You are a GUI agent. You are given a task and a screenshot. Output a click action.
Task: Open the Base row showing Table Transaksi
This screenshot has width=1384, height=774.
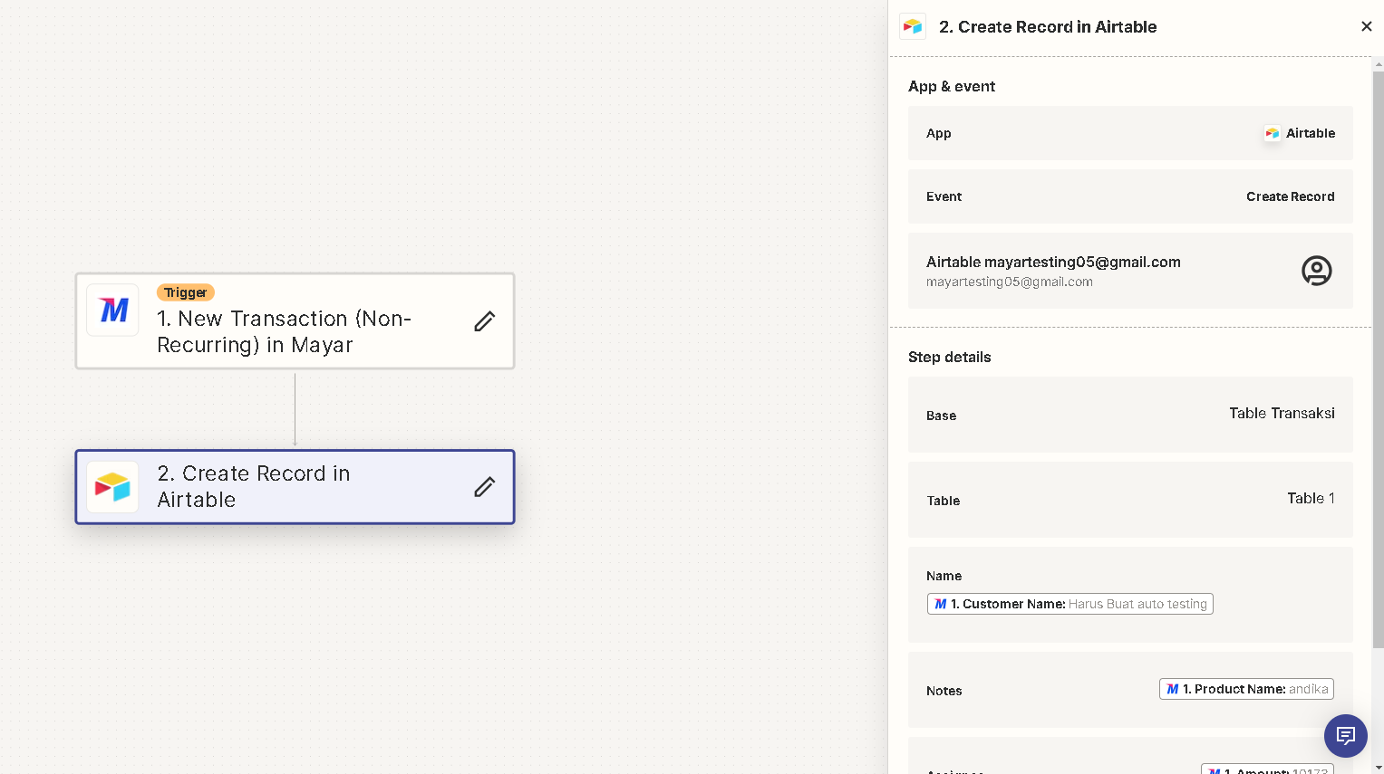click(x=1130, y=415)
